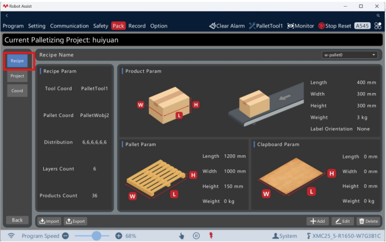Switch to the Project sidebar tab
386x242 pixels.
[17, 76]
